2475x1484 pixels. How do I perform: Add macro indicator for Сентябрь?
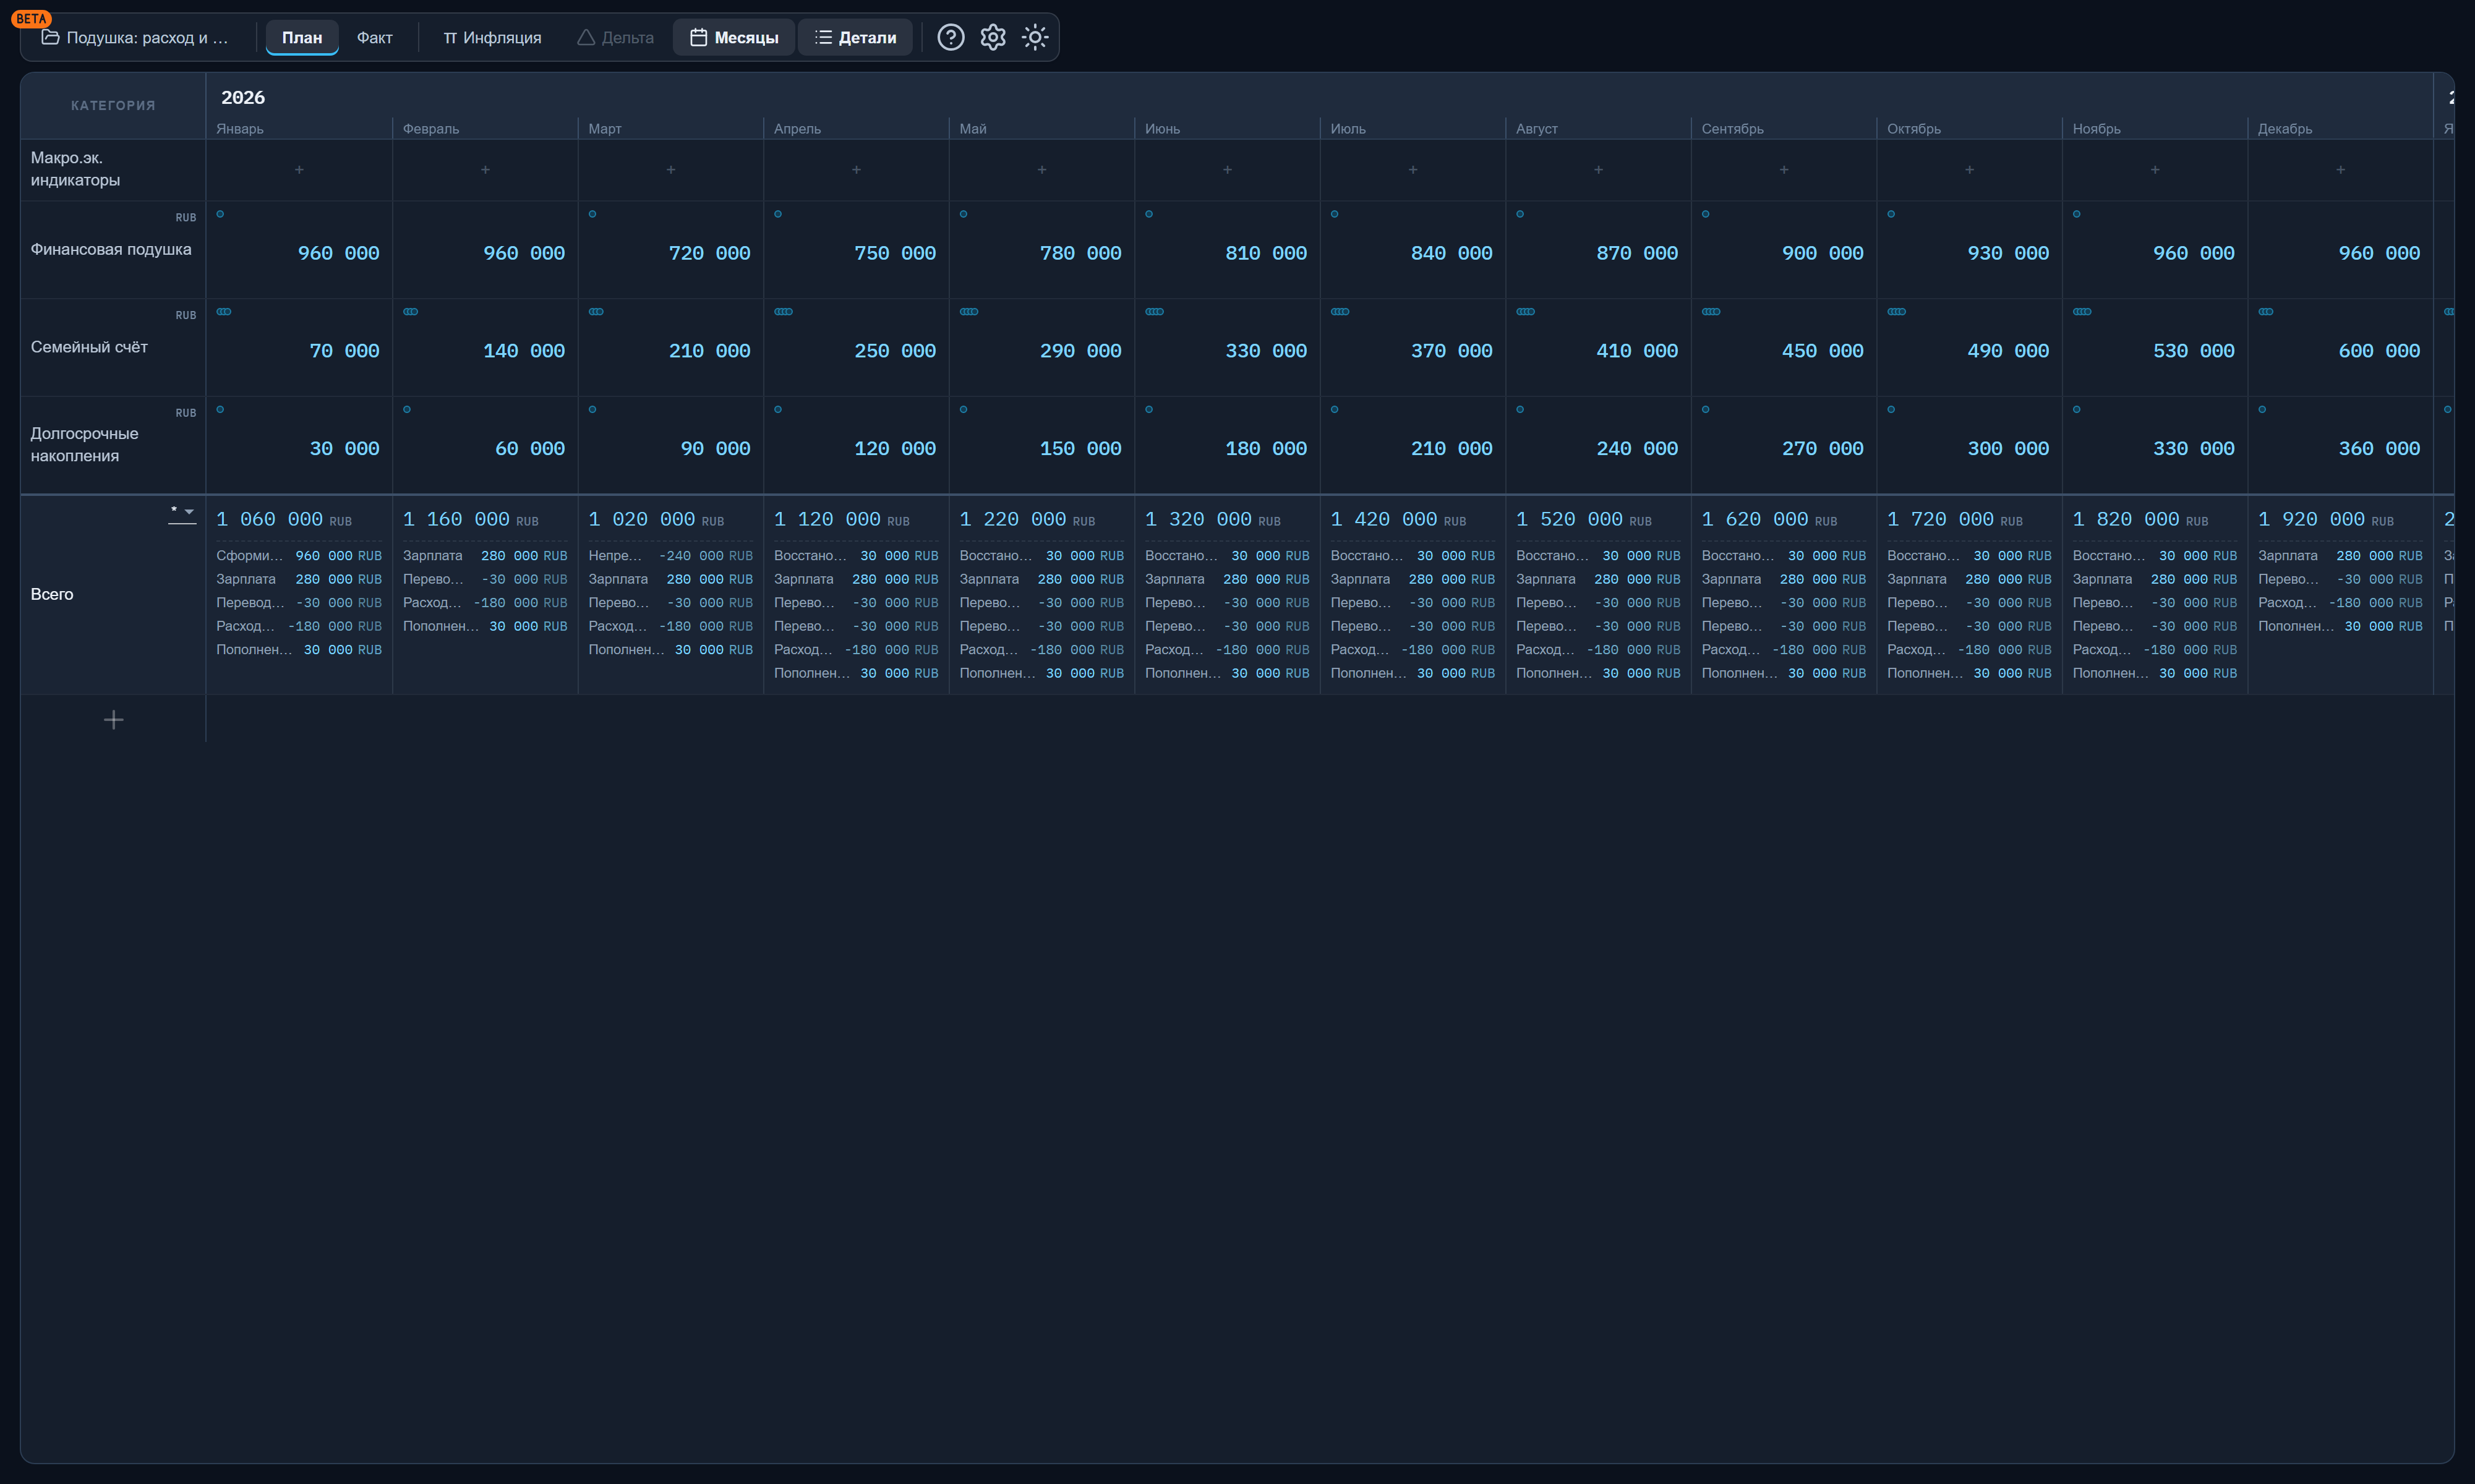coord(1783,170)
